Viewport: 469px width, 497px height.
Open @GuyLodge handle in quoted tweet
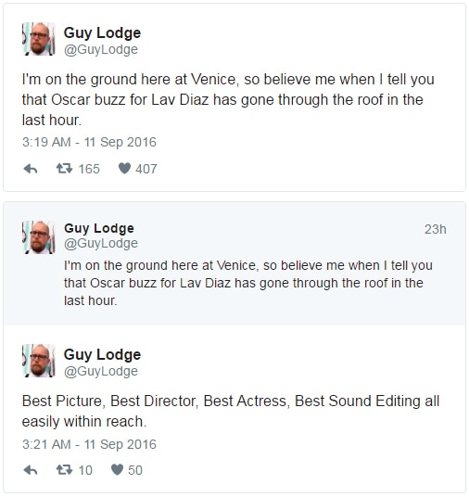(x=101, y=244)
